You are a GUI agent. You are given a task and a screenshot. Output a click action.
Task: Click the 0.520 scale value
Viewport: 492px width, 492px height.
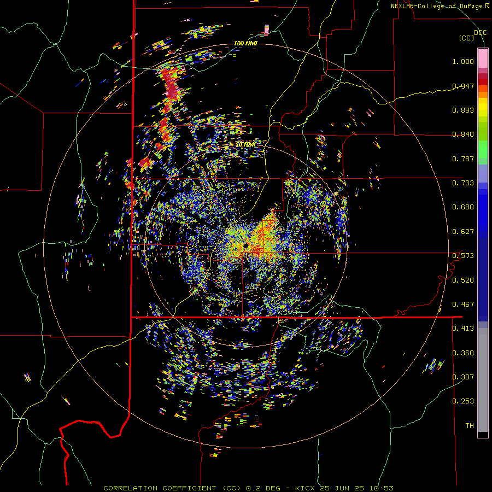tap(463, 280)
